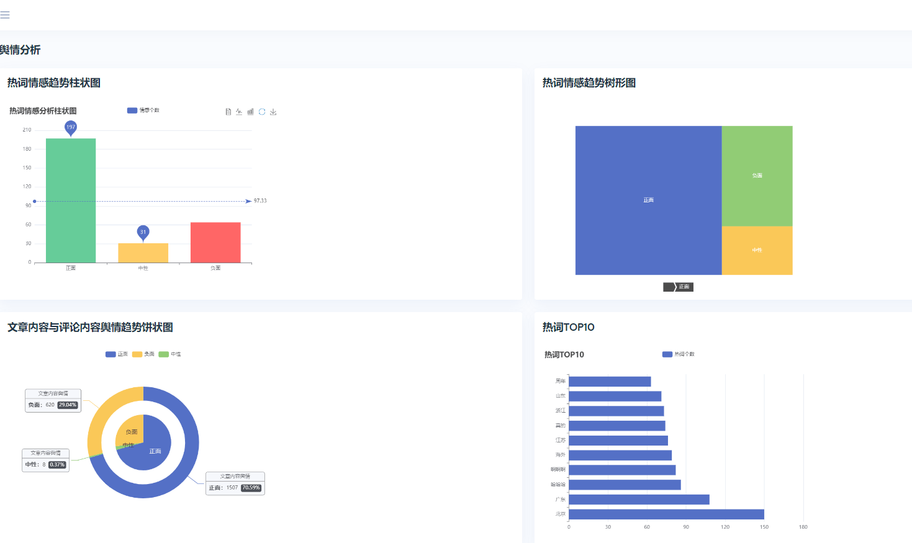Click the 海外 bar in TOP10
Screen dimensions: 912x543
(620, 455)
